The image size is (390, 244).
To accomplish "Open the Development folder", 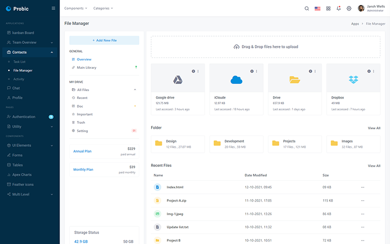I will (236, 144).
